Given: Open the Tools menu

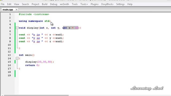Looking at the screenshot, I should click(75, 4).
